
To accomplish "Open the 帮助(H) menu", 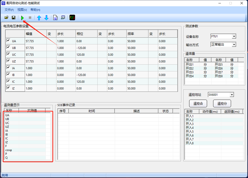I will click(35, 10).
